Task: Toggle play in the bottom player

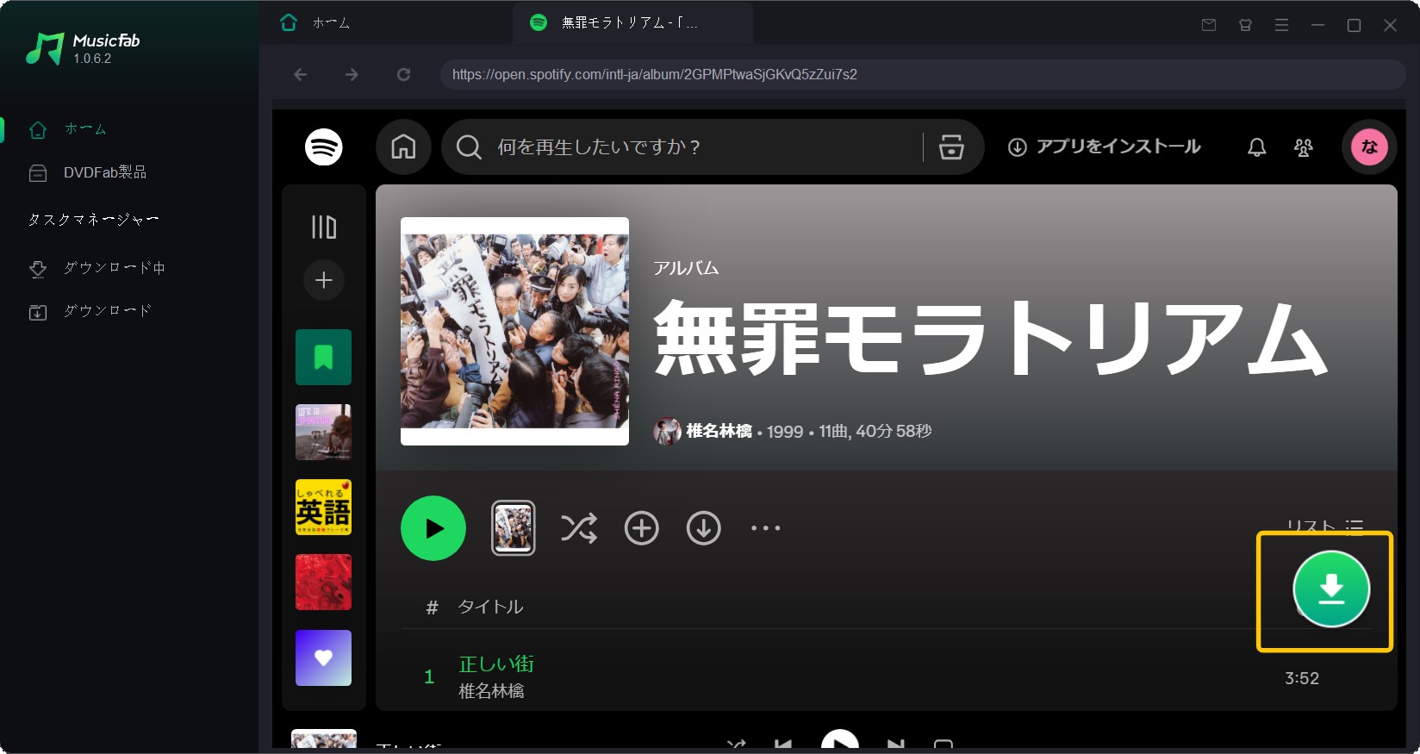Action: click(x=840, y=741)
